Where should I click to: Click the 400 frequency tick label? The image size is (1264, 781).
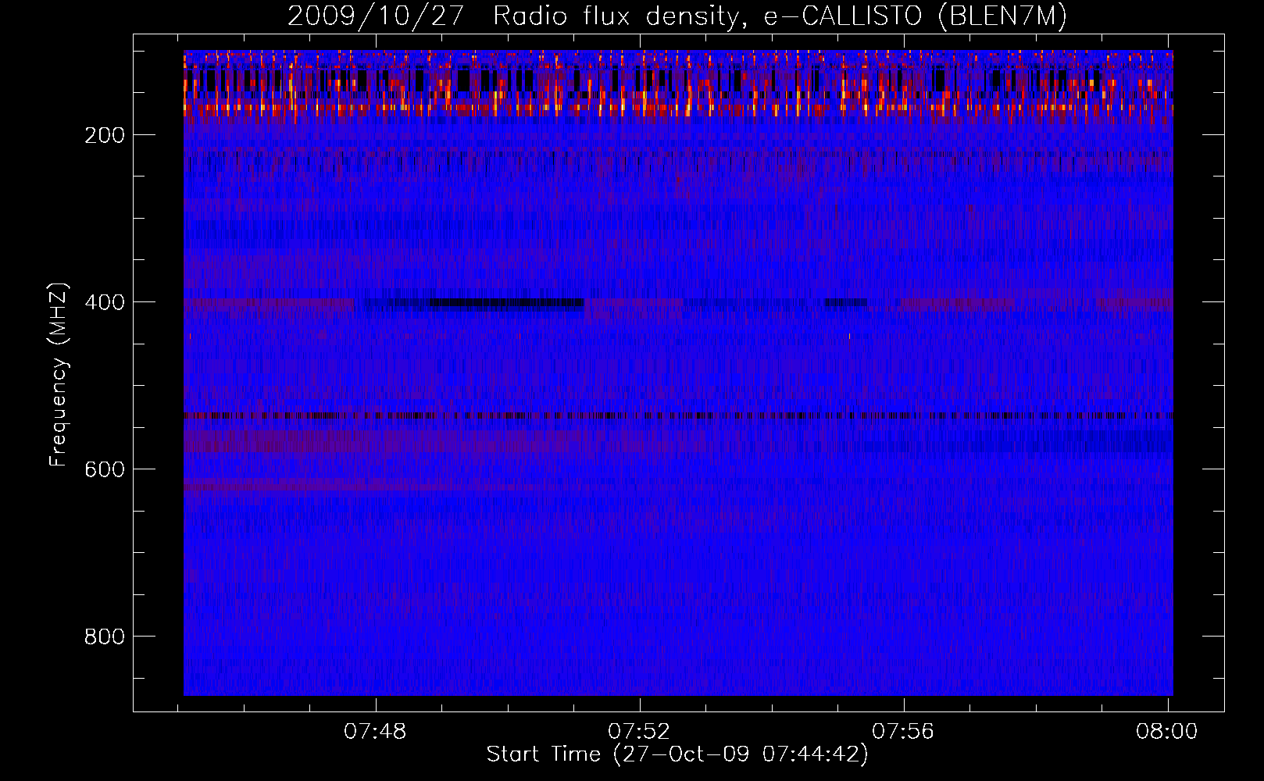[x=105, y=302]
